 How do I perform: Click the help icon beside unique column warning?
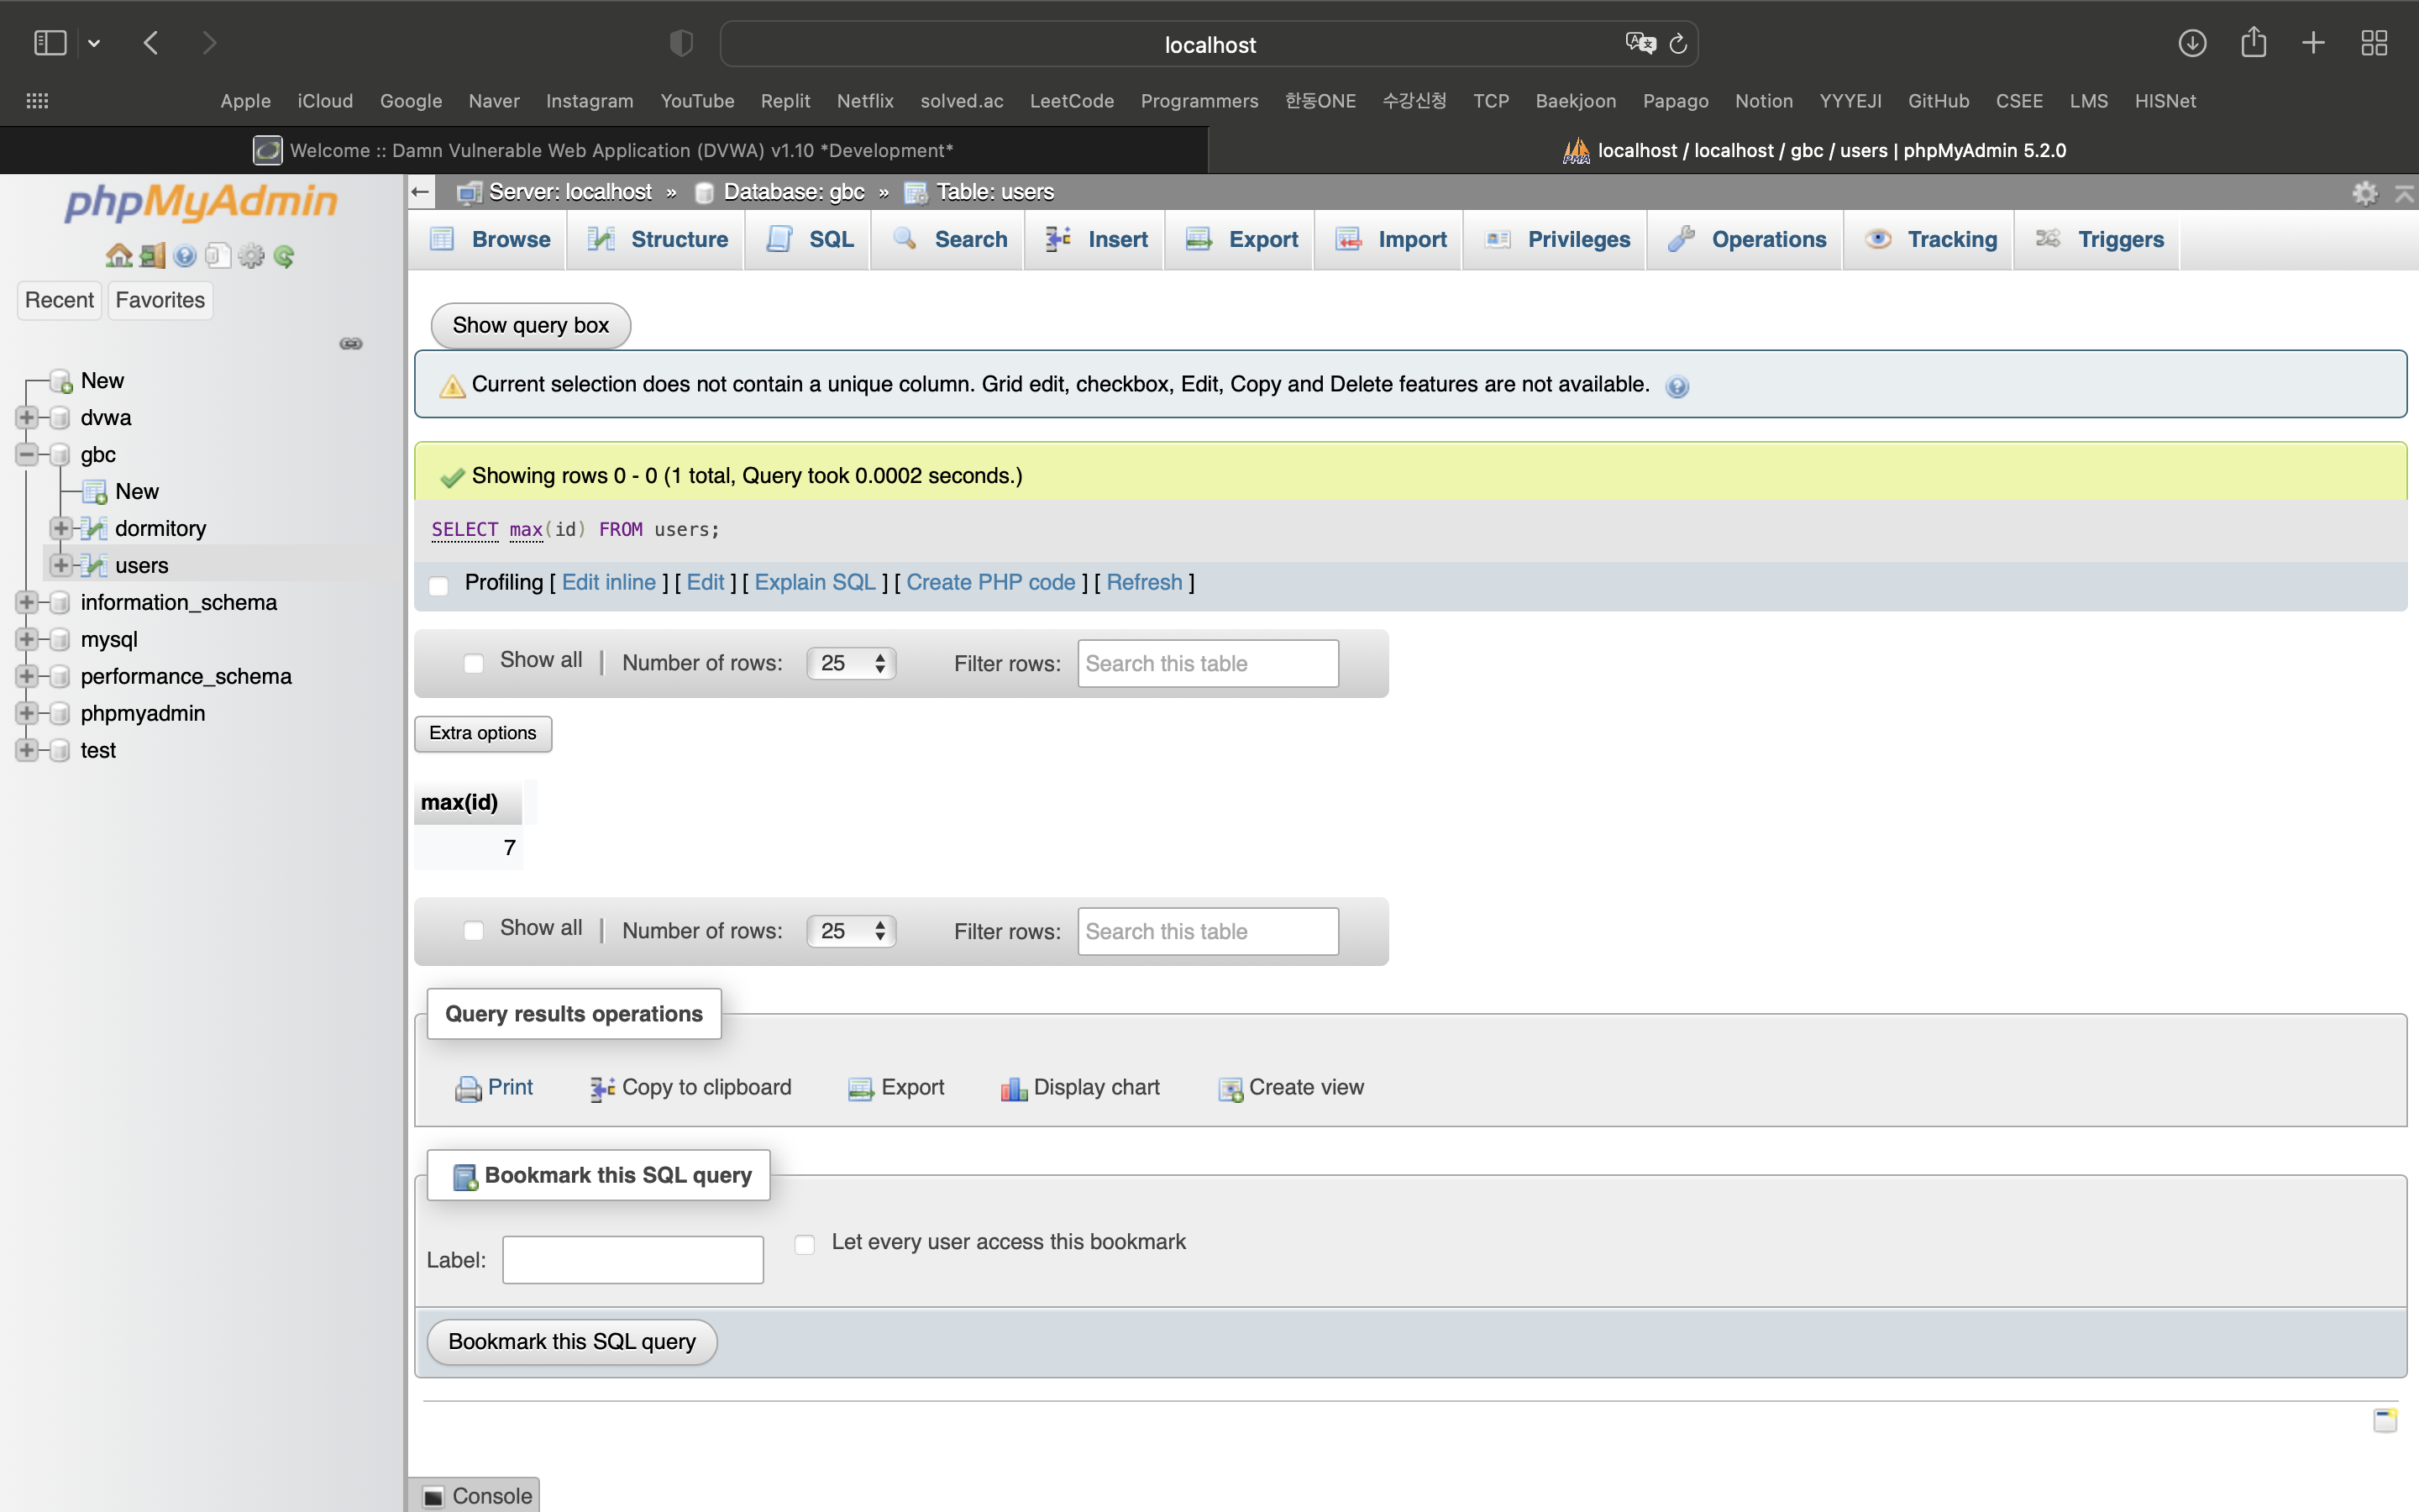[x=1677, y=386]
